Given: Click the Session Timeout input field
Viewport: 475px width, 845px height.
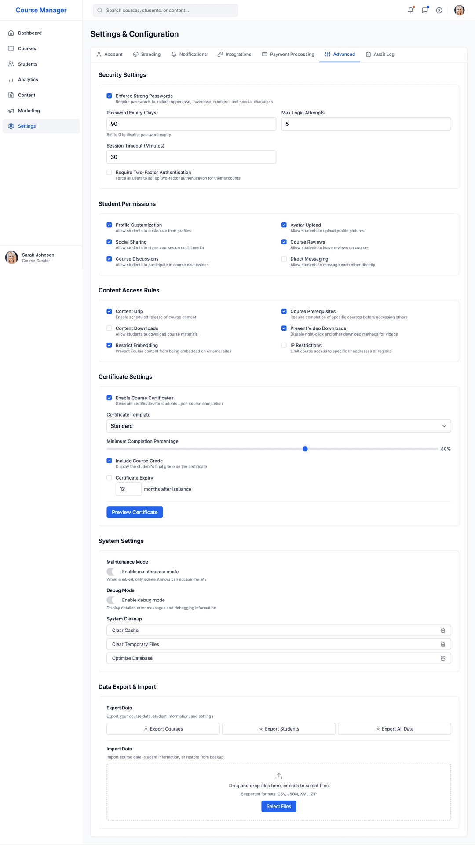Looking at the screenshot, I should click(191, 157).
